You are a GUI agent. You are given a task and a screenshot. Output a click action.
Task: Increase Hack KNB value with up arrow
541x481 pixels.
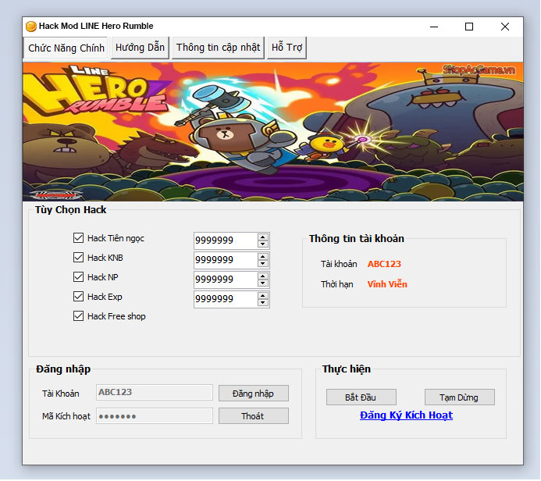(x=263, y=257)
